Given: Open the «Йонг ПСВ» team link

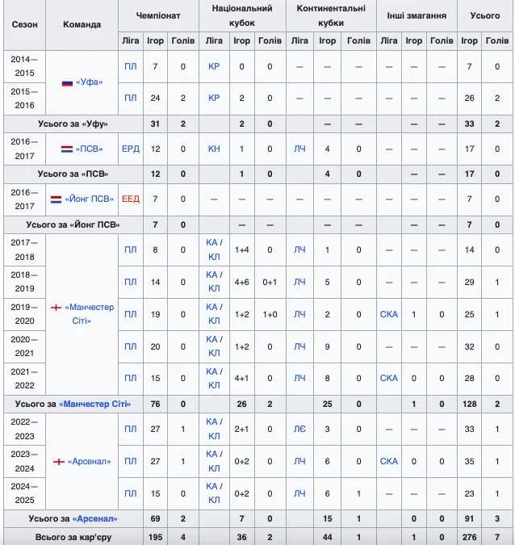Looking at the screenshot, I should point(89,199).
